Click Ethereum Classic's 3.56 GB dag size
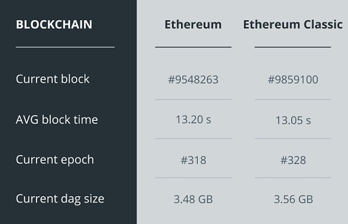Screen dimensions: 348x224 (x=293, y=199)
